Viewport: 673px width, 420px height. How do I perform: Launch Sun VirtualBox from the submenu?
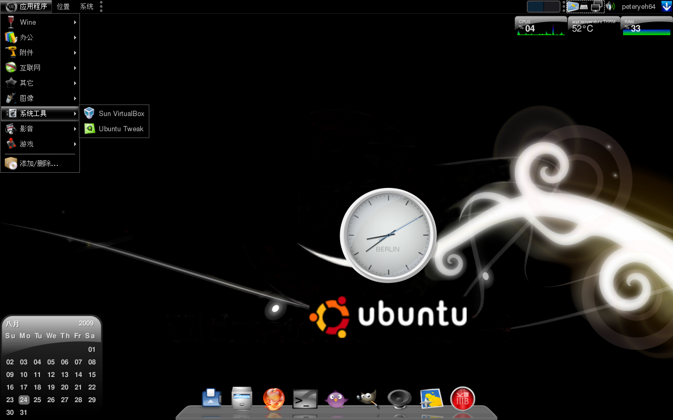tap(114, 113)
